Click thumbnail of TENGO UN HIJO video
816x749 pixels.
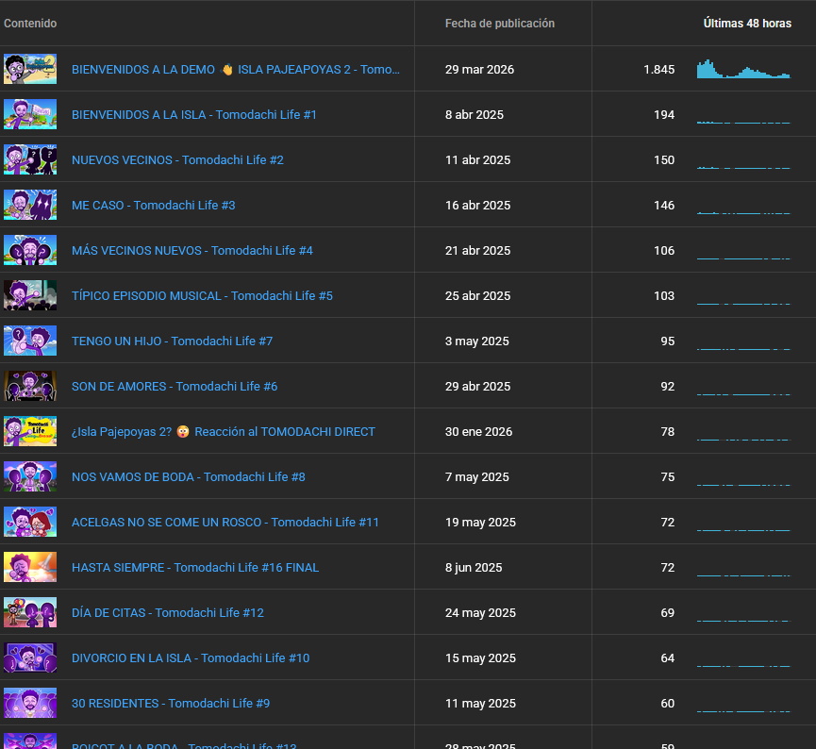(30, 341)
